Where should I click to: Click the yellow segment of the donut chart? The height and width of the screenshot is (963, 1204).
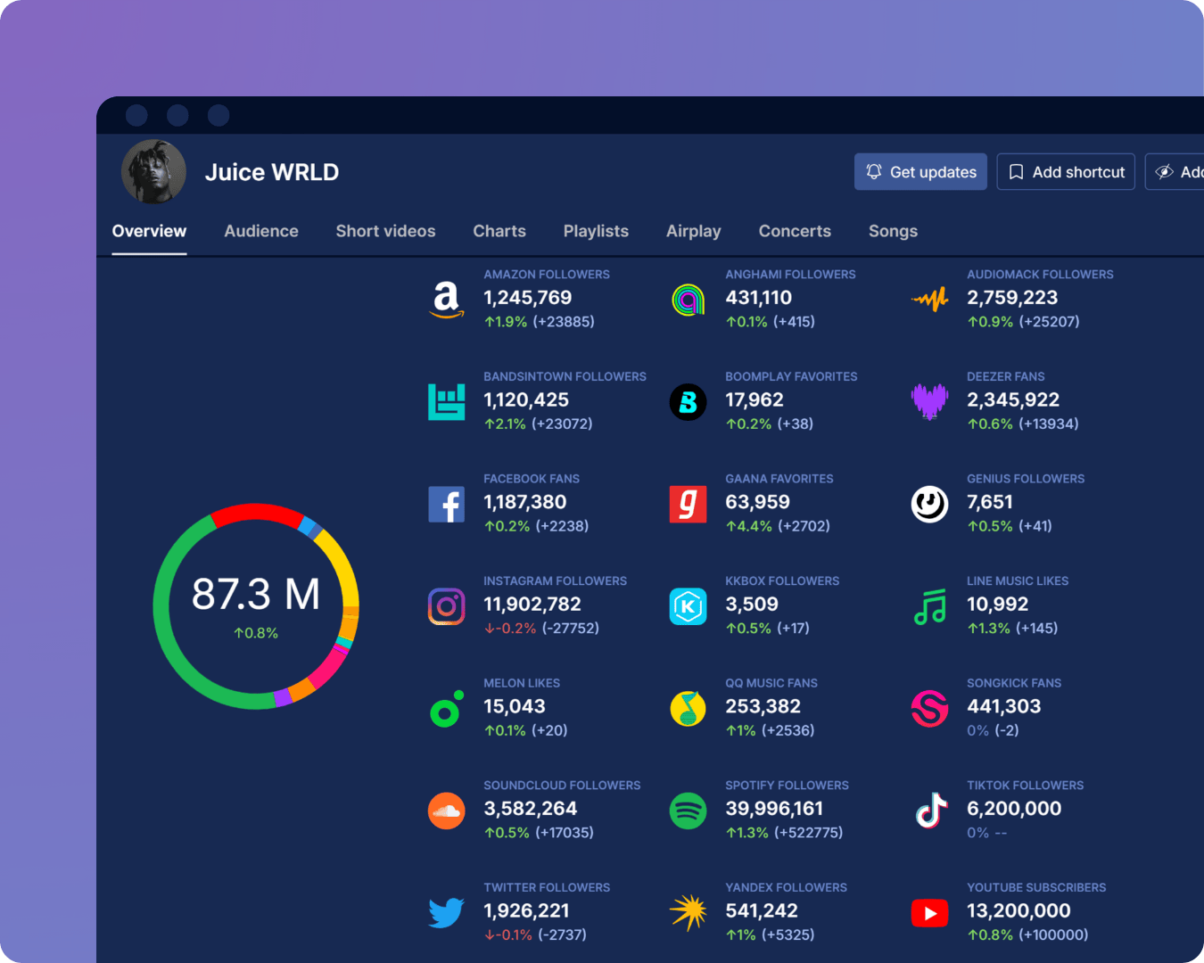(x=343, y=567)
